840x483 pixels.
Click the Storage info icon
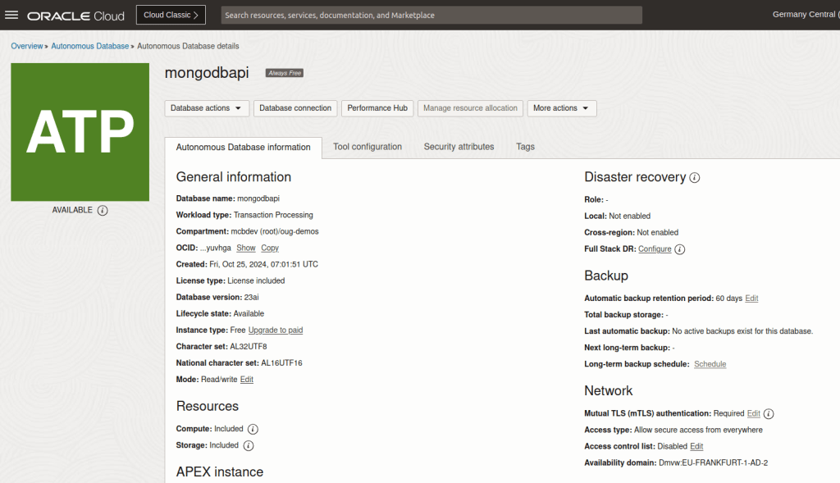click(249, 445)
